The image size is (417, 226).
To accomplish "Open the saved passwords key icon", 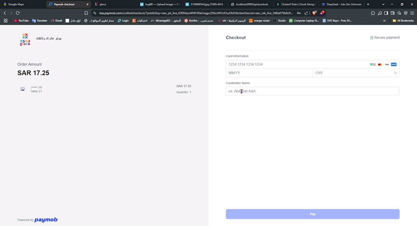I will (299, 13).
